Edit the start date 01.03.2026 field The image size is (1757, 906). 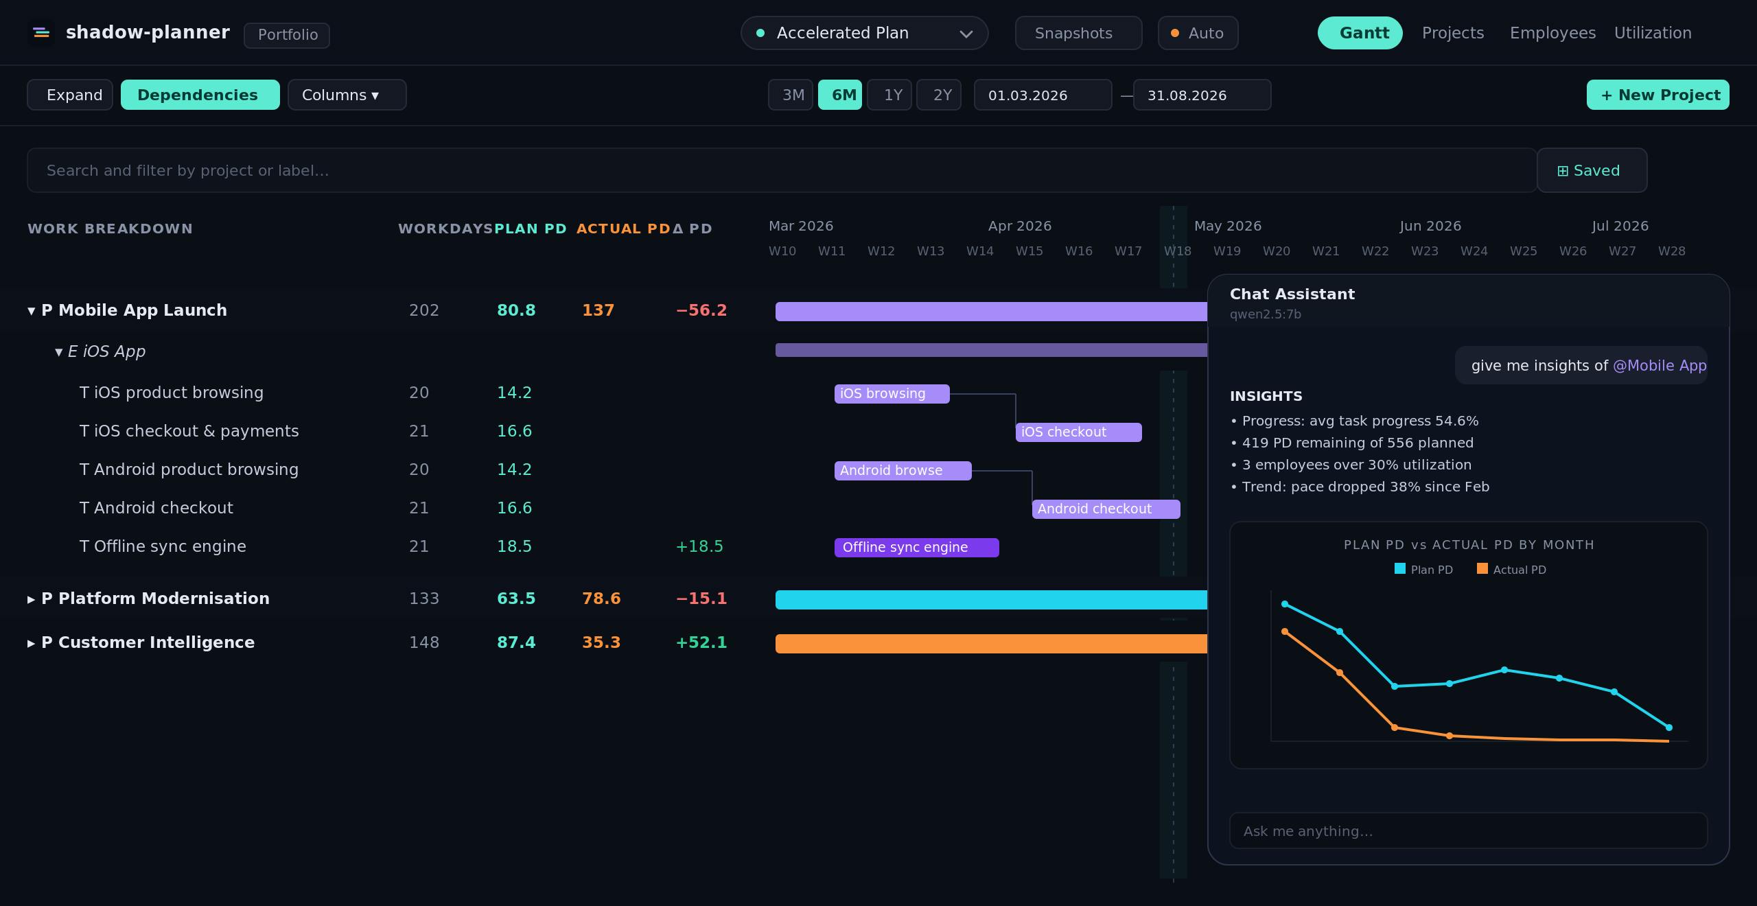[1043, 95]
